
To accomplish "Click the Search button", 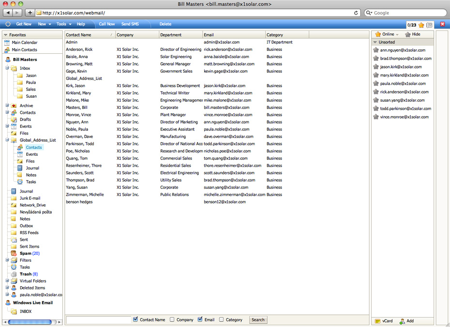I will pyautogui.click(x=258, y=320).
